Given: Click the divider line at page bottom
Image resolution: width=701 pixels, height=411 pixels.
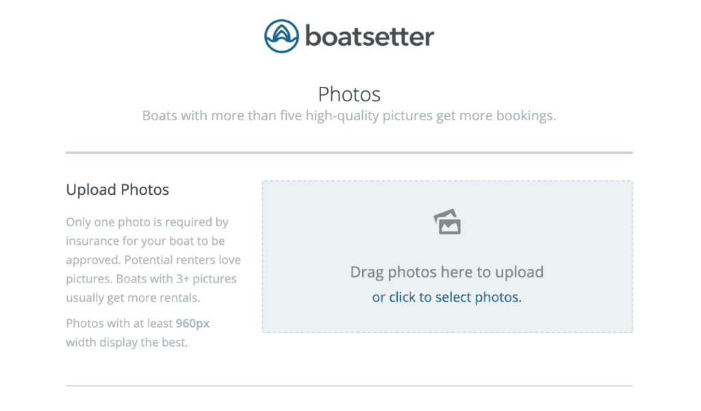Looking at the screenshot, I should 349,386.
